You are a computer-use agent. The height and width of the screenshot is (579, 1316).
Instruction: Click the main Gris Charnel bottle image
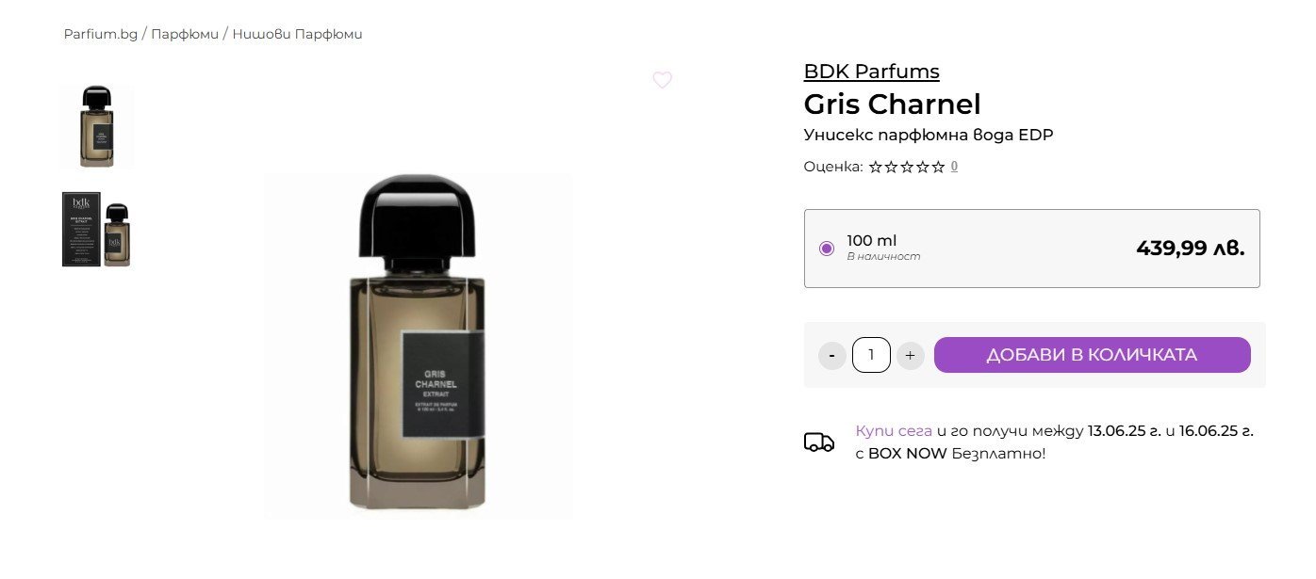[419, 346]
